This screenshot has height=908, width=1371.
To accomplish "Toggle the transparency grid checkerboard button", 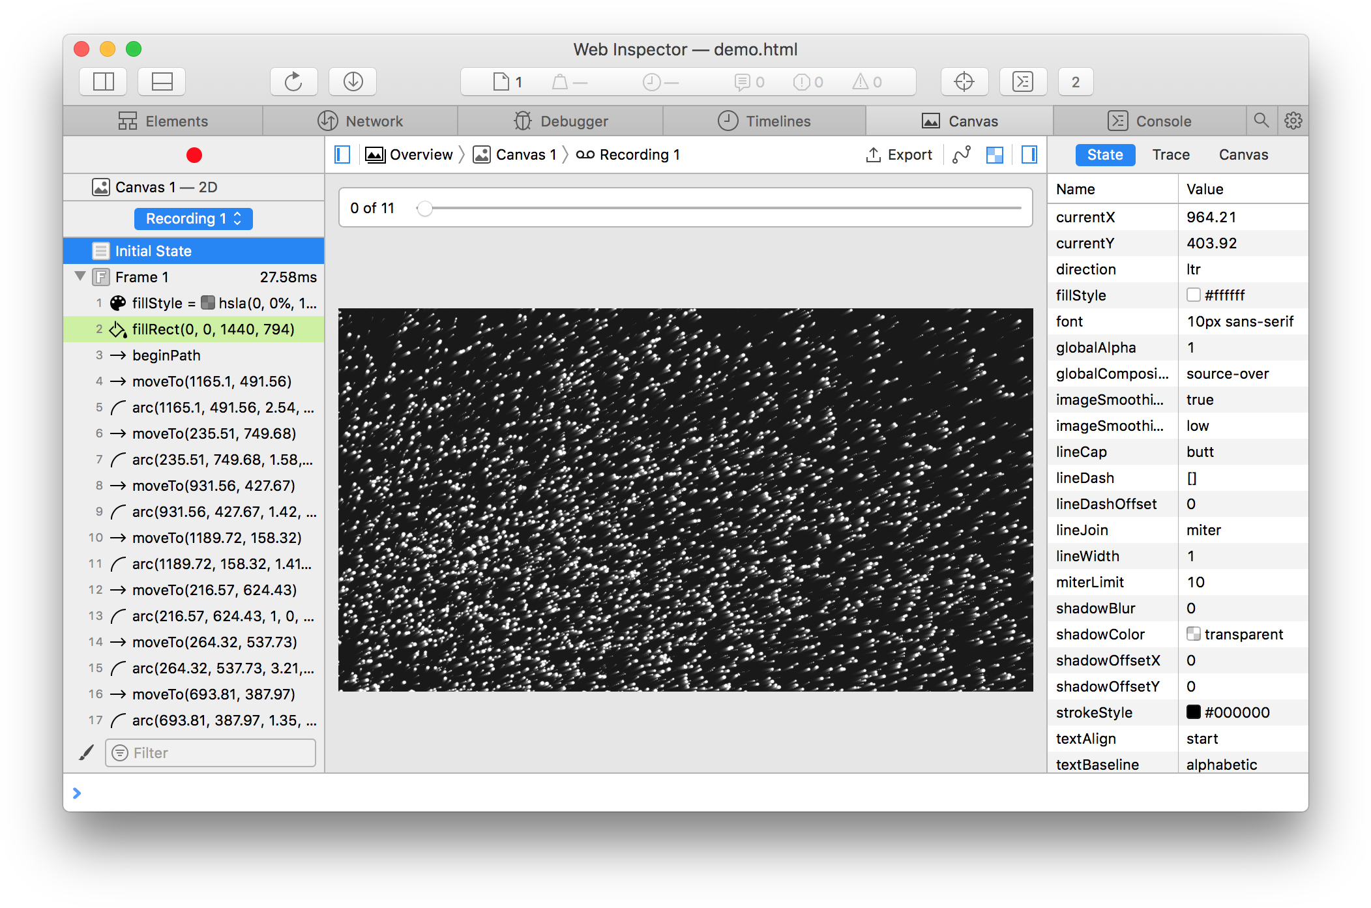I will [994, 155].
